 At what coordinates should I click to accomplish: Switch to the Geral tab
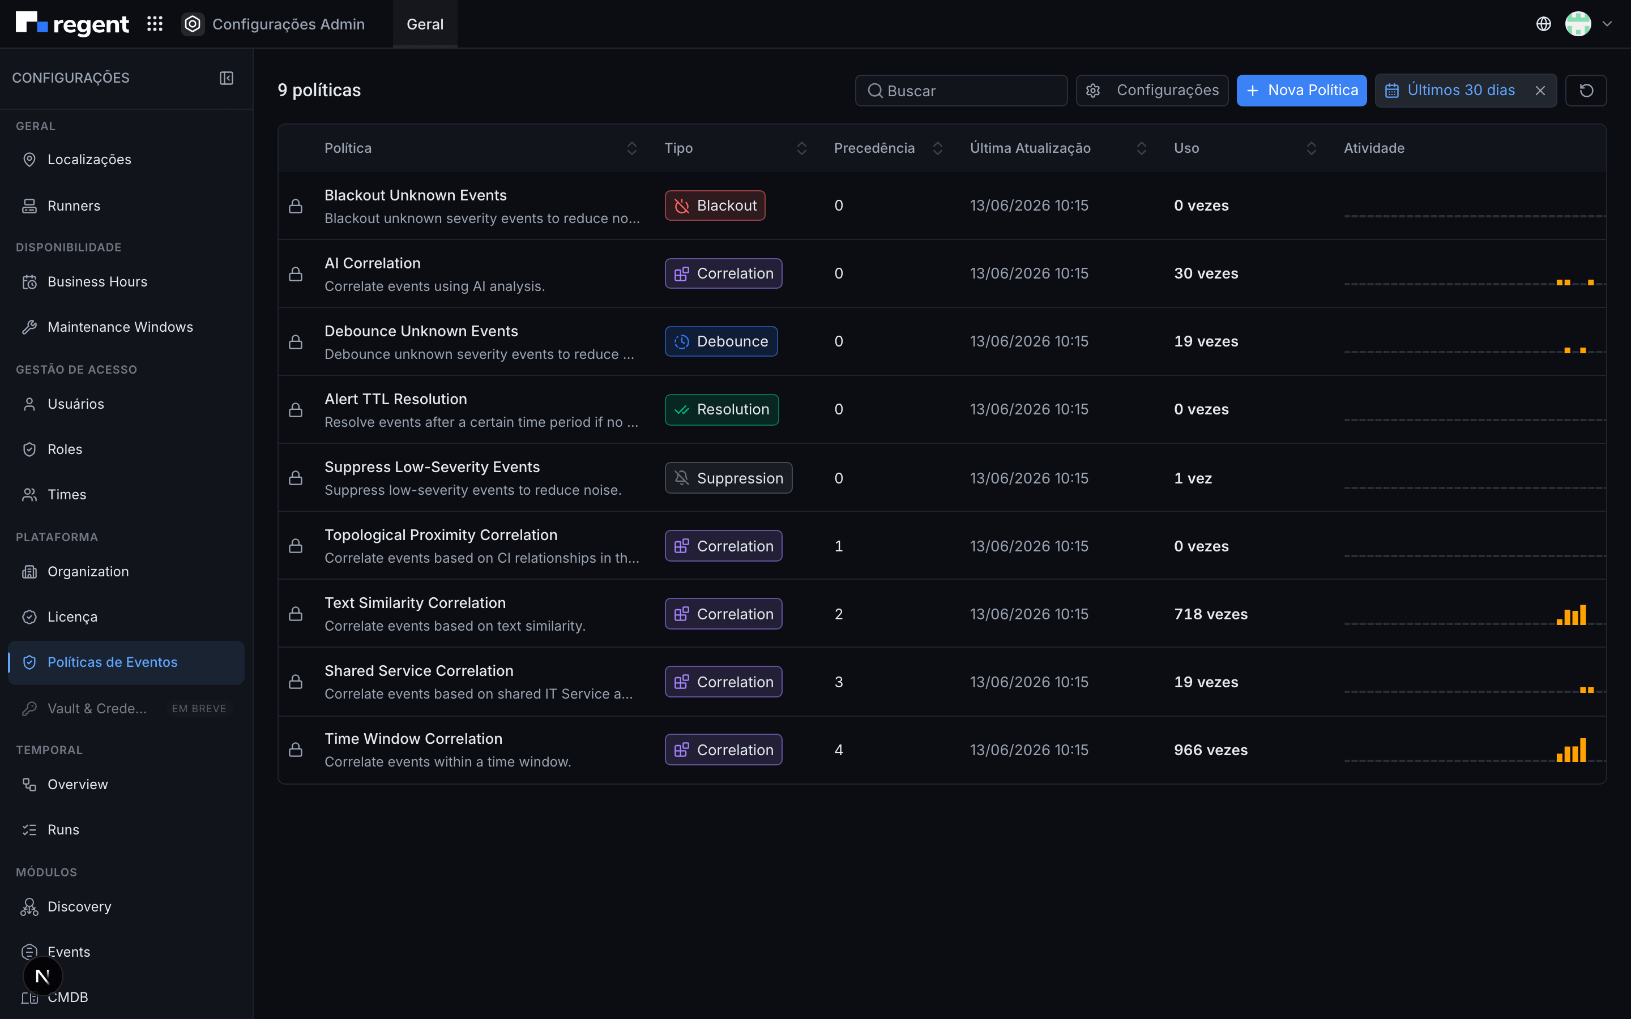425,24
